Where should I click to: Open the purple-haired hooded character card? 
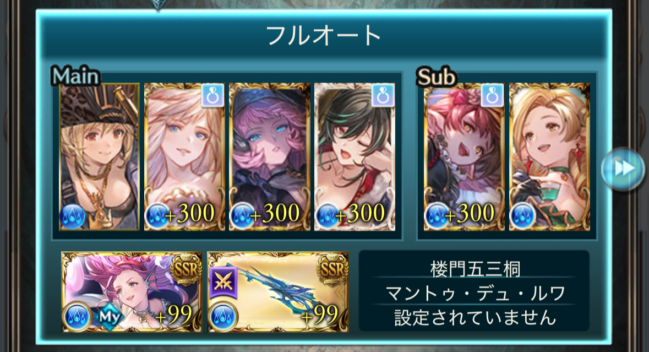coord(269,156)
